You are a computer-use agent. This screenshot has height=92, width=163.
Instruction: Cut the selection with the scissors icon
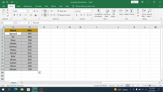(x=7, y=10)
